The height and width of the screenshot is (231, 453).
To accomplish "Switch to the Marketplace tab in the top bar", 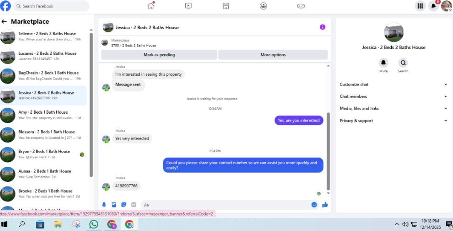I will click(x=226, y=6).
